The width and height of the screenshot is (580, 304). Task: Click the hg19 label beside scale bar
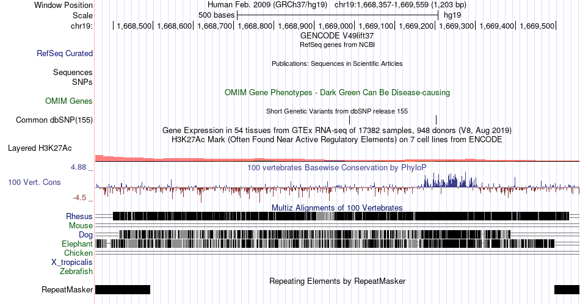tap(452, 15)
